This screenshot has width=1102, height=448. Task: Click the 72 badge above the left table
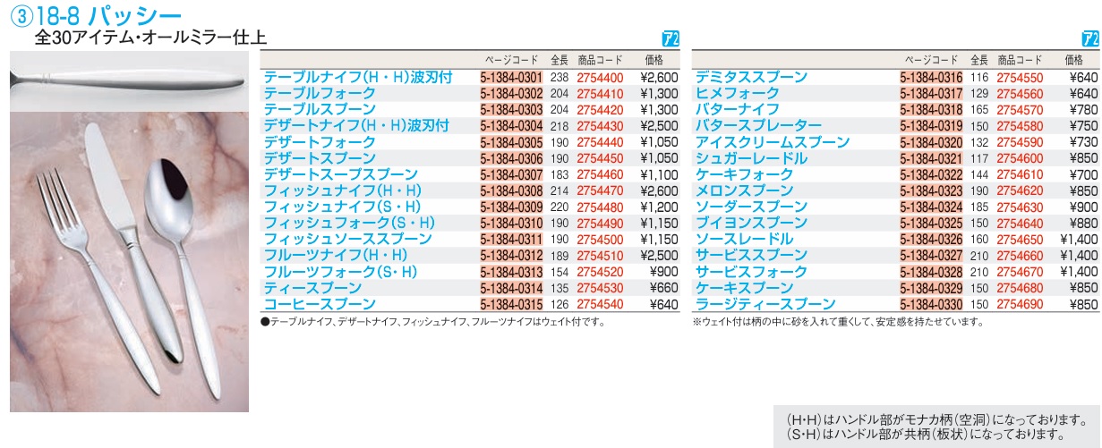(x=670, y=39)
